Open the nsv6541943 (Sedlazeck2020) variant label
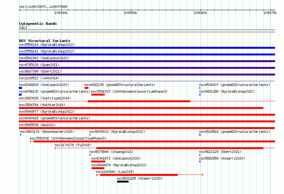Screen dimensions: 284x194 click(44, 58)
